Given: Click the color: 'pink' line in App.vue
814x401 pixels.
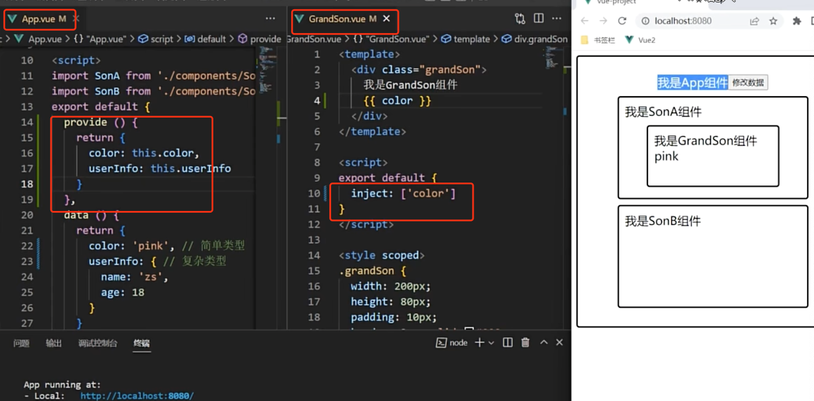Looking at the screenshot, I should (167, 246).
